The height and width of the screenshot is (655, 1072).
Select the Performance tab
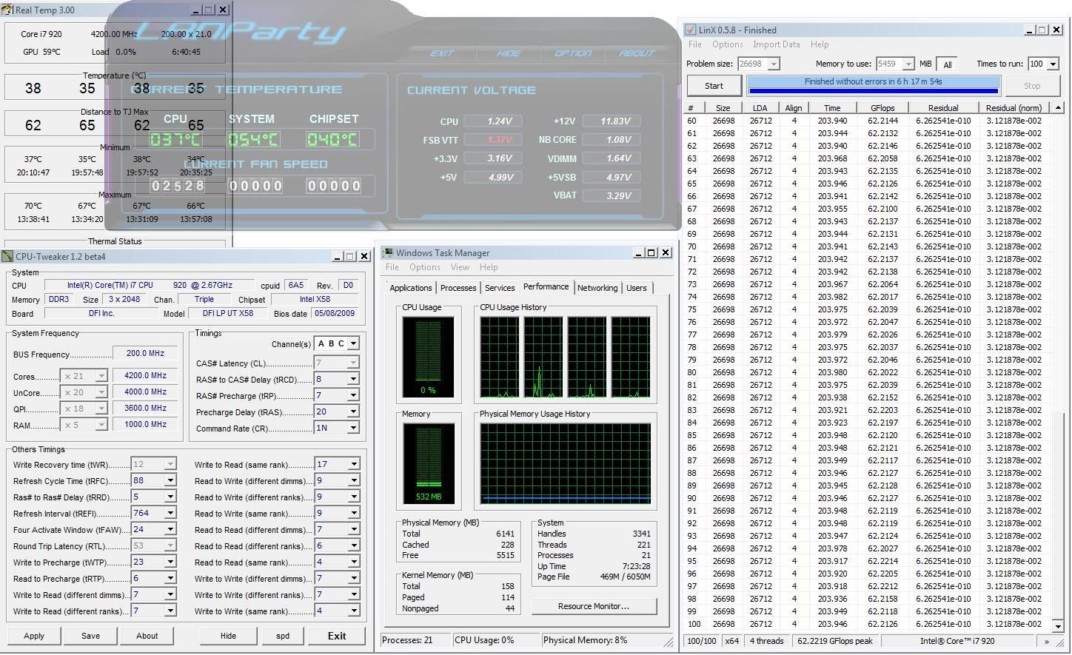546,286
